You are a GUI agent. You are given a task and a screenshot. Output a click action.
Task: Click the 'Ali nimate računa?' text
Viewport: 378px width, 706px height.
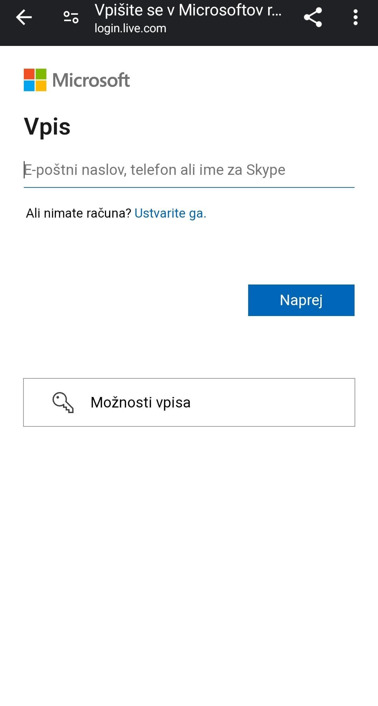[x=79, y=213]
